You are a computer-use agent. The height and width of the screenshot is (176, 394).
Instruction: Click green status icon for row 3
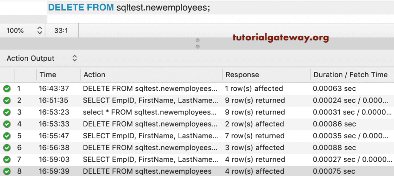(x=7, y=113)
